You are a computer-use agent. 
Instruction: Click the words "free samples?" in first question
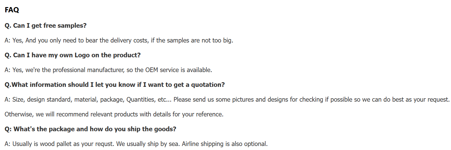(65, 26)
